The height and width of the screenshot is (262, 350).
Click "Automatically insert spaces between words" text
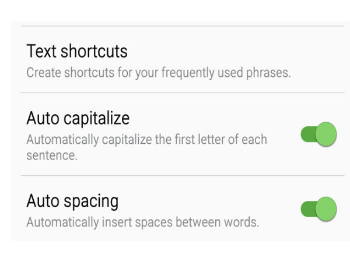[143, 222]
